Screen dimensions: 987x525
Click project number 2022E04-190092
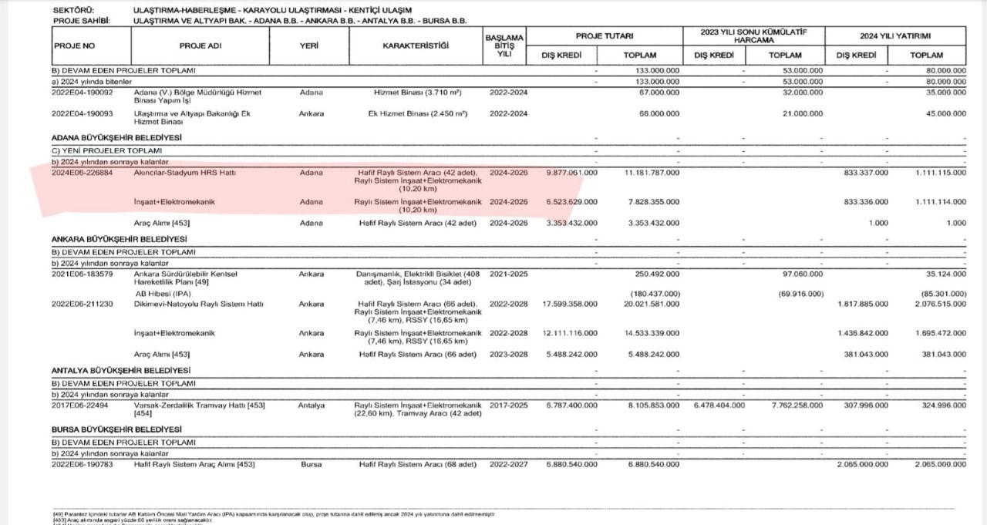(82, 93)
